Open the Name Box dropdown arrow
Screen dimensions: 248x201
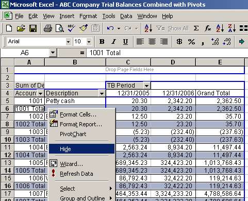(x=53, y=53)
